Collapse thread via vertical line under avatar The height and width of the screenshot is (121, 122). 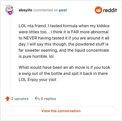[x=10, y=53]
